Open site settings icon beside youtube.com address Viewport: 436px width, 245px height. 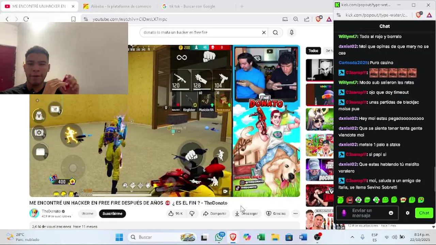[86, 19]
